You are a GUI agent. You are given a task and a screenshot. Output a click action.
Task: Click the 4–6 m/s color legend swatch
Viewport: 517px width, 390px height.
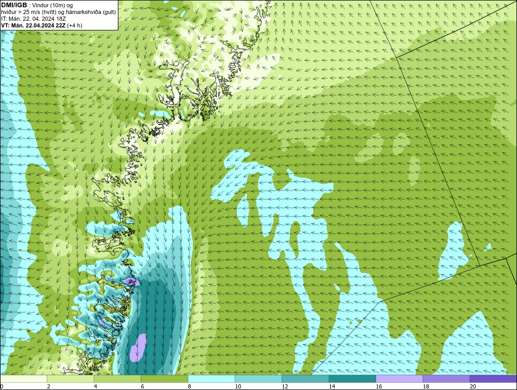click(x=117, y=379)
